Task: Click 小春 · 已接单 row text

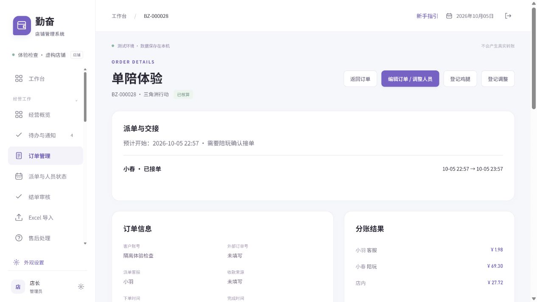Action: tap(142, 169)
